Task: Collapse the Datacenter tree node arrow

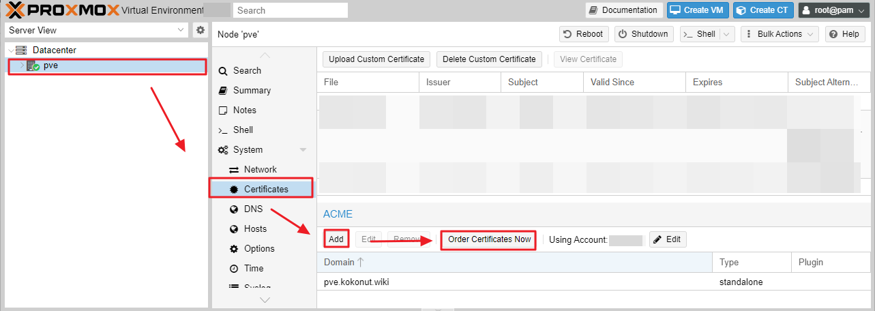Action: [11, 50]
